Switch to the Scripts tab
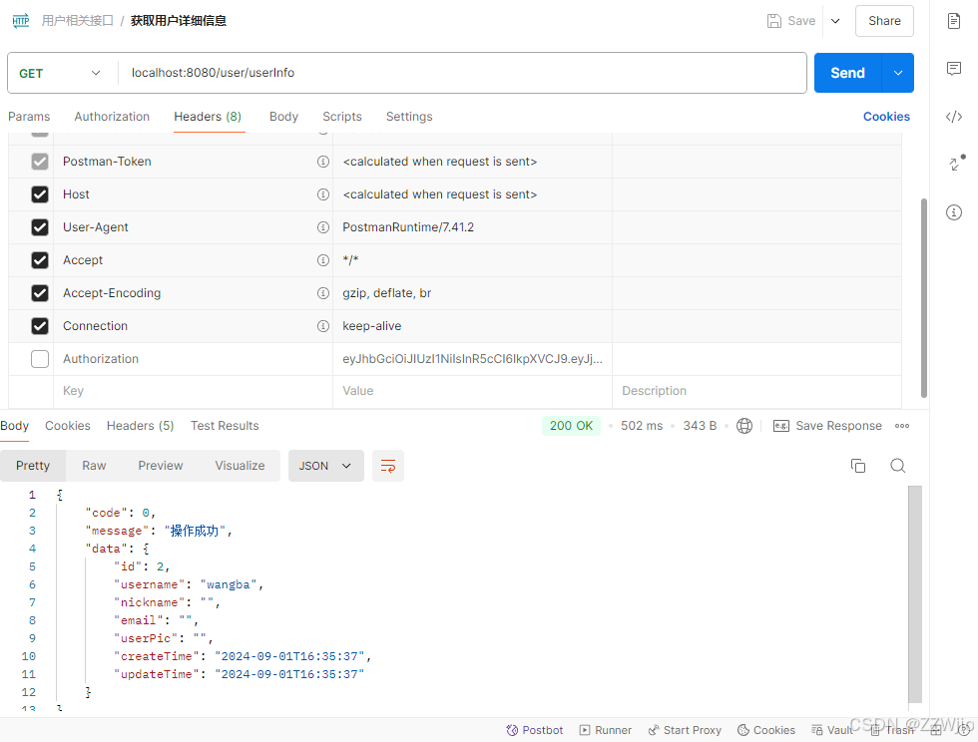The image size is (978, 742). coord(342,117)
